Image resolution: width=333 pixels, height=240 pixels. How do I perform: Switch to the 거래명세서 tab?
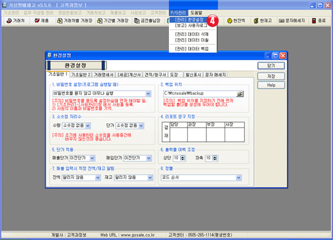coord(104,74)
